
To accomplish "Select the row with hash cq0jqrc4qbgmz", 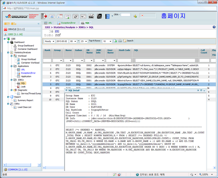I will point(129,69).
